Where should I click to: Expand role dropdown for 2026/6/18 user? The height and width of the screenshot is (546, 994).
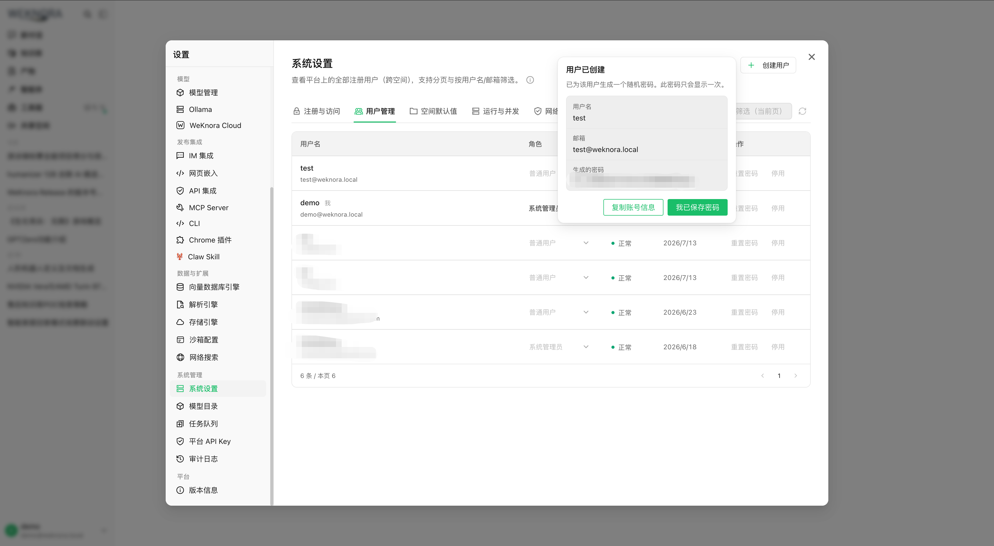click(x=559, y=347)
